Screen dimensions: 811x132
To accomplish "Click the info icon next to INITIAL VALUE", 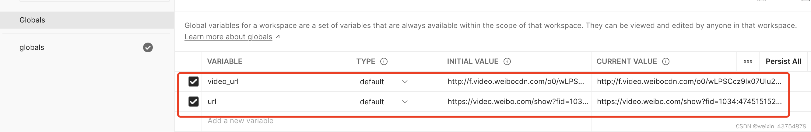I will [x=507, y=61].
